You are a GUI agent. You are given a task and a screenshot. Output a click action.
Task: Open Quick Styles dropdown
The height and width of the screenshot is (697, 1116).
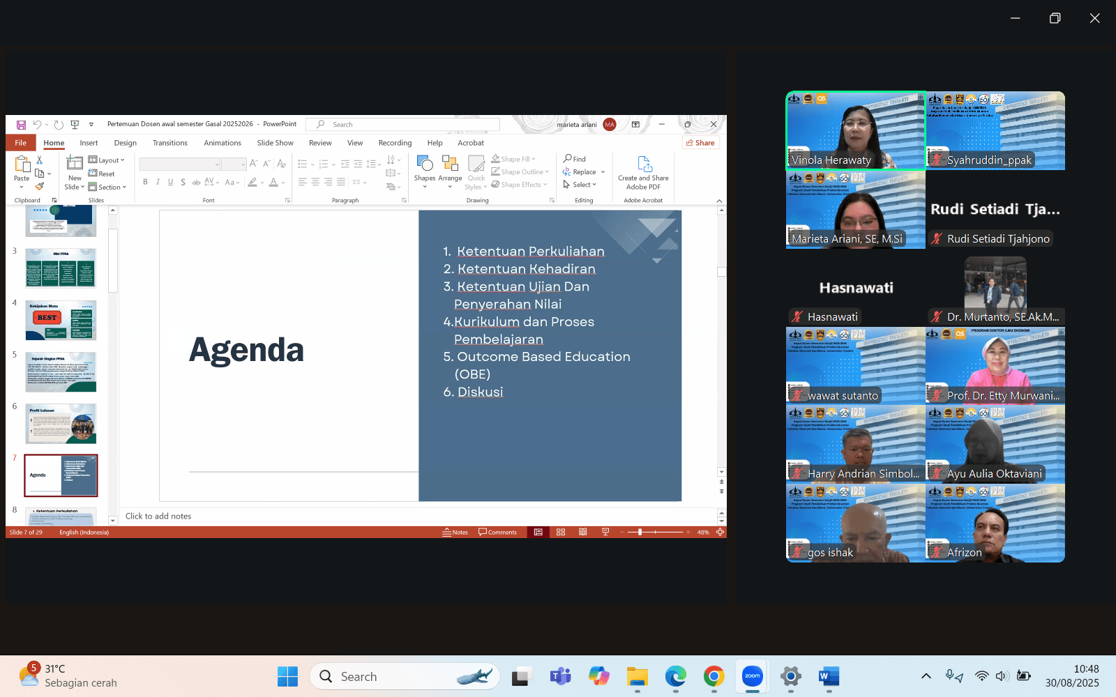point(476,173)
